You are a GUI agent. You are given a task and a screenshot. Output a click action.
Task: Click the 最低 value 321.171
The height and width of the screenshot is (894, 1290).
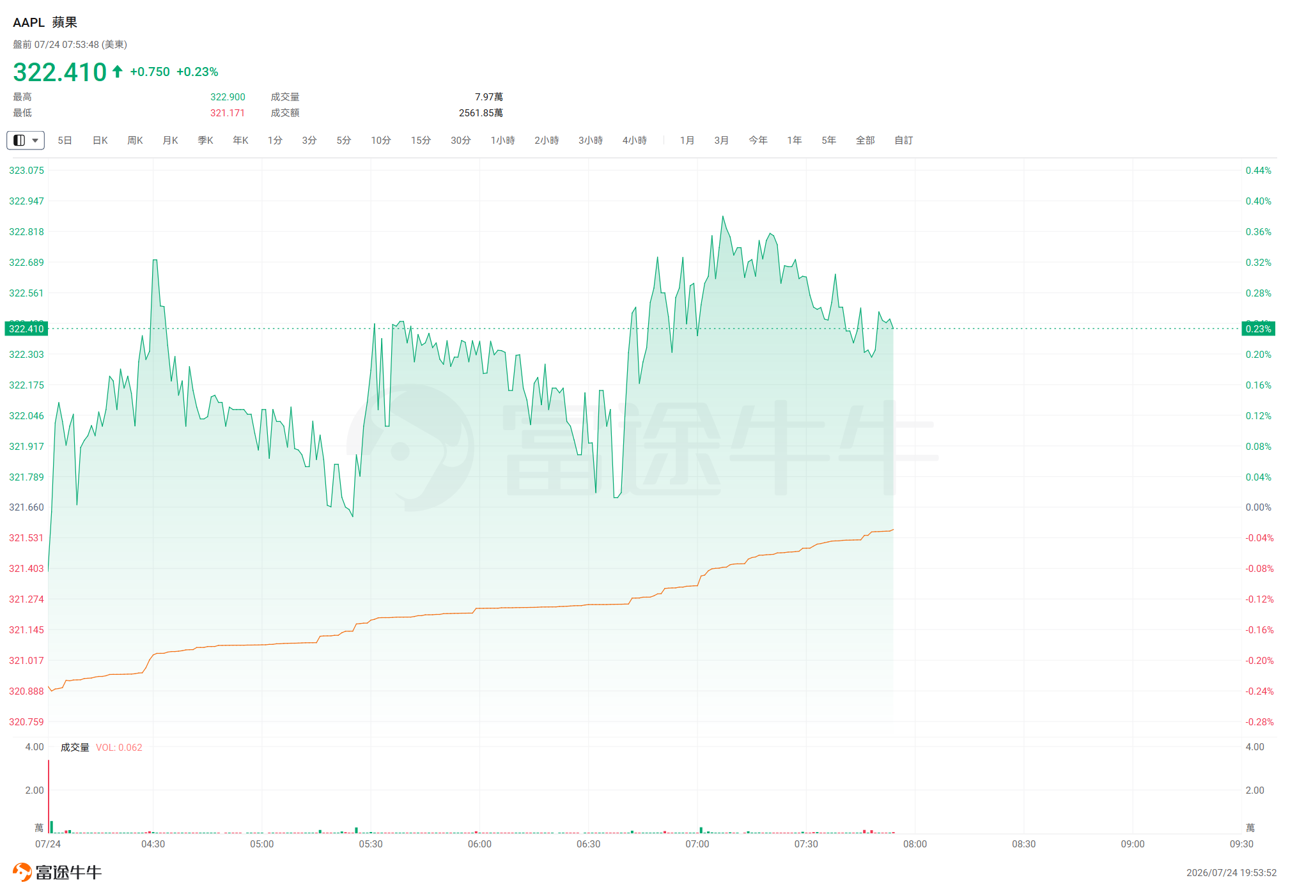coord(228,113)
